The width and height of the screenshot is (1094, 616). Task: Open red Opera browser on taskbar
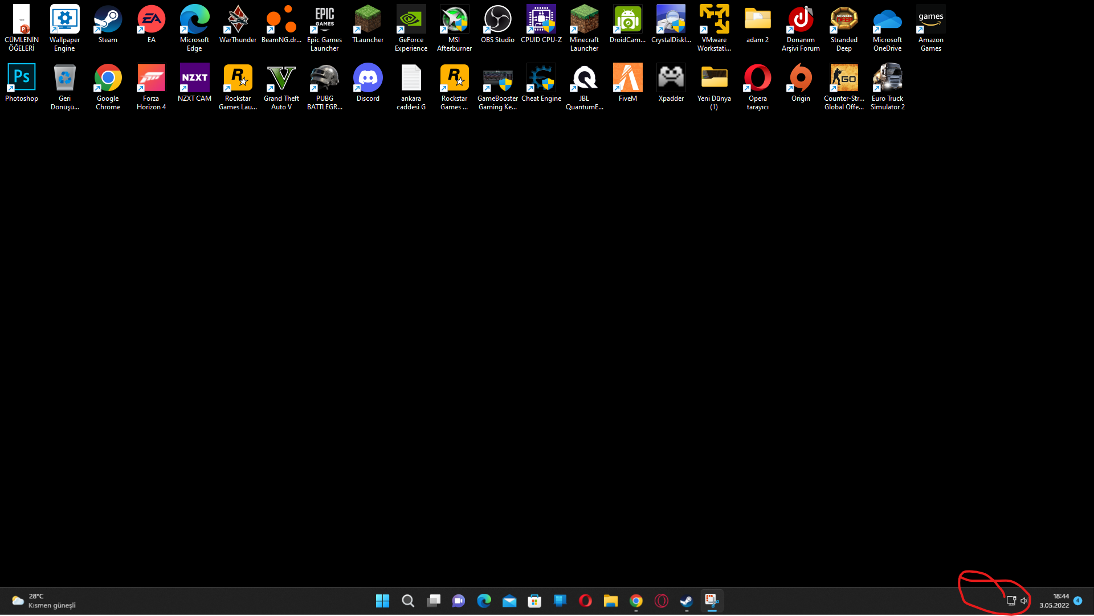pos(585,601)
